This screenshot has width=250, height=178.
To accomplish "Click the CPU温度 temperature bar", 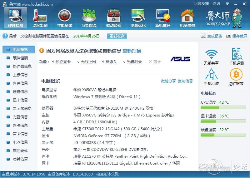I will tap(223, 108).
